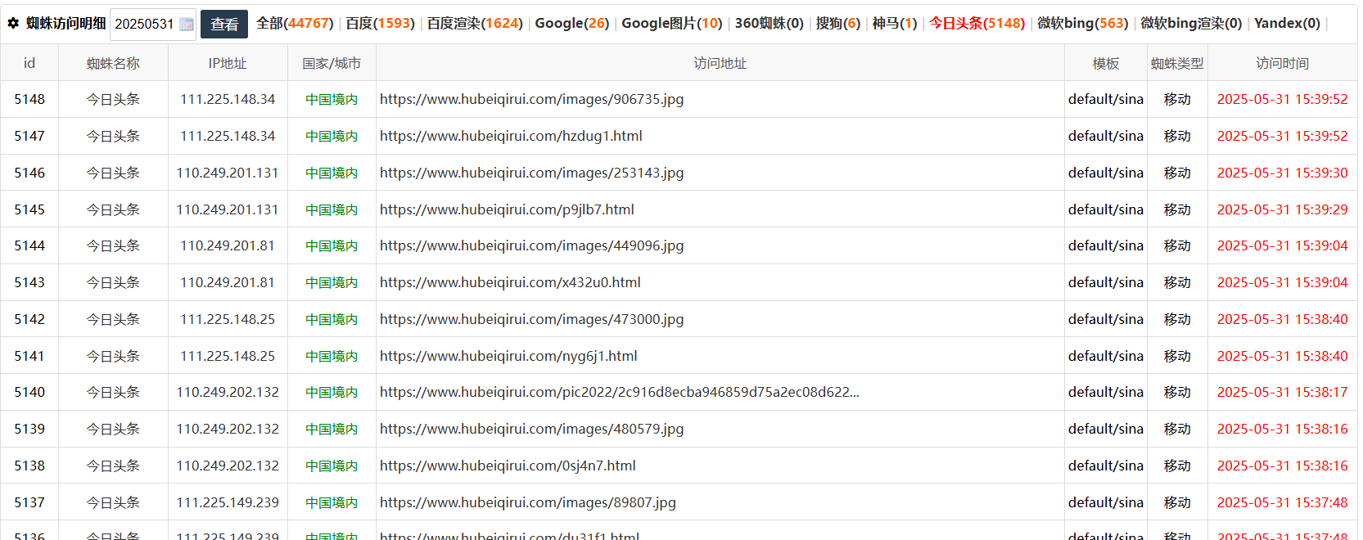1363x540 pixels.
Task: Filter by 全部(44767)
Action: pos(295,24)
